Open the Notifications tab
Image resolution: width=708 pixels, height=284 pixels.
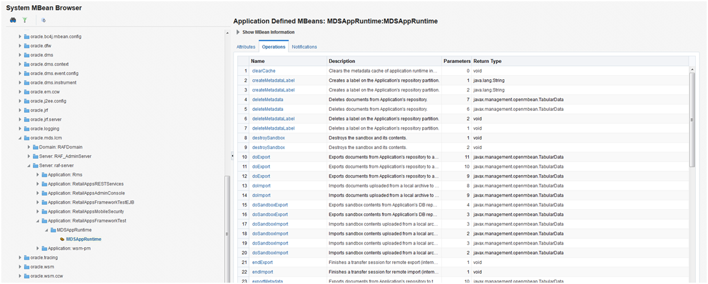304,47
